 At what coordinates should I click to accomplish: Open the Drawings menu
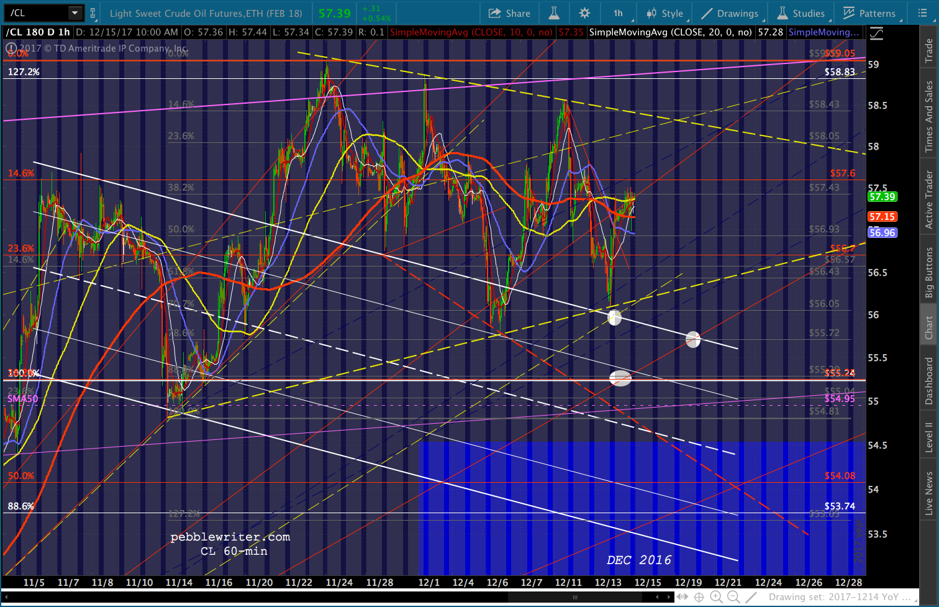coord(730,13)
